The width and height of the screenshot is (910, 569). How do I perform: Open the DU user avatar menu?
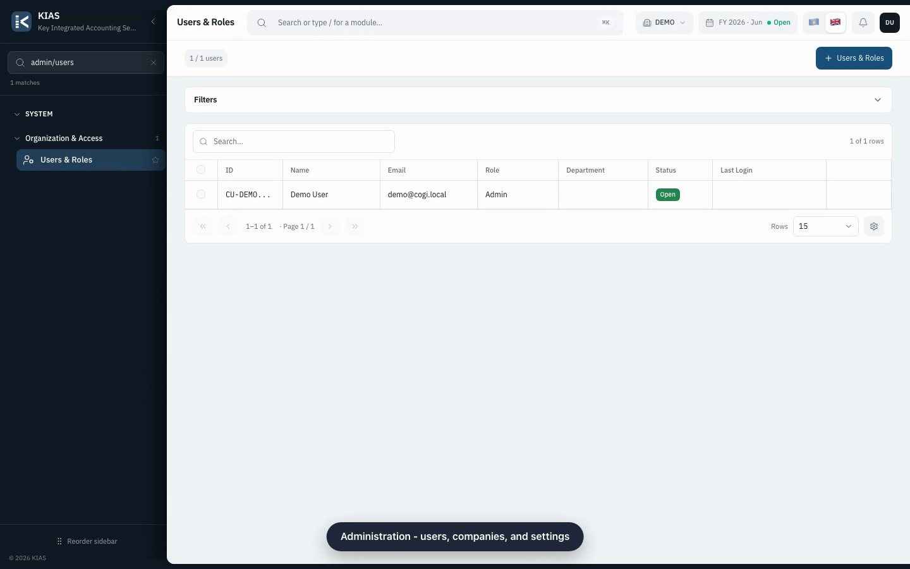889,22
